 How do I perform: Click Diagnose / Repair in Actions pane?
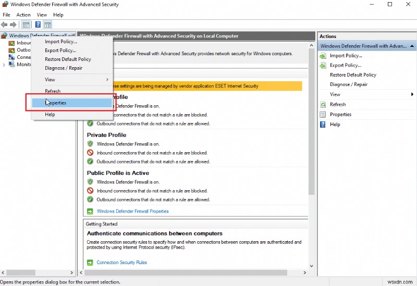349,84
